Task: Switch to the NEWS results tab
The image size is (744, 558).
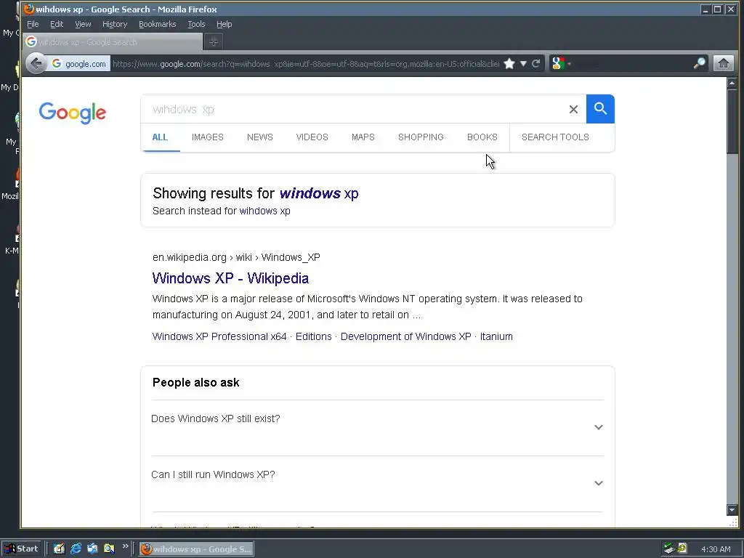Action: point(259,137)
